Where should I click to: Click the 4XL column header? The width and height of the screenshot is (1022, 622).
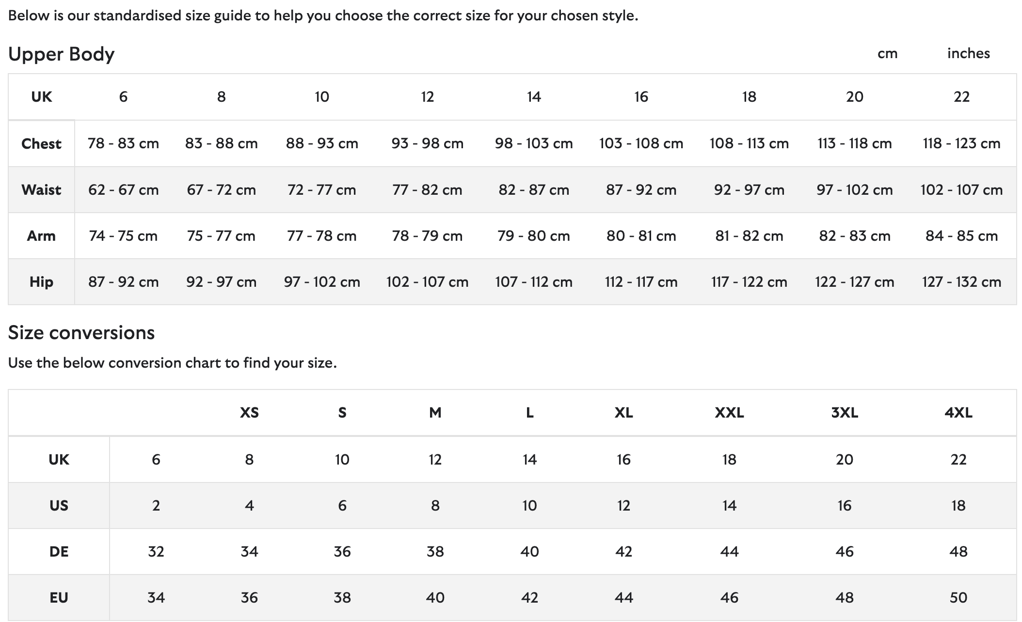[x=958, y=413]
